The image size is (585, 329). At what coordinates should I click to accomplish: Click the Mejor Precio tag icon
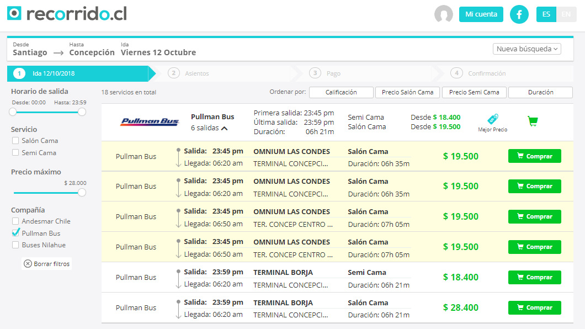(492, 119)
